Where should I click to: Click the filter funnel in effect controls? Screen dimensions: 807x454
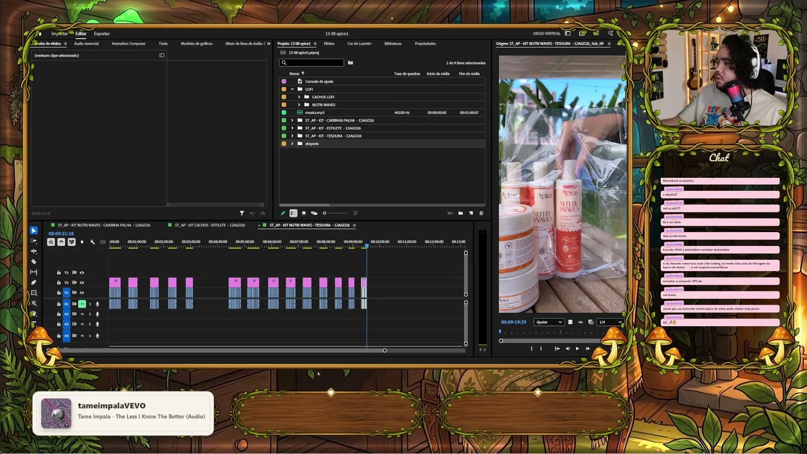point(241,213)
